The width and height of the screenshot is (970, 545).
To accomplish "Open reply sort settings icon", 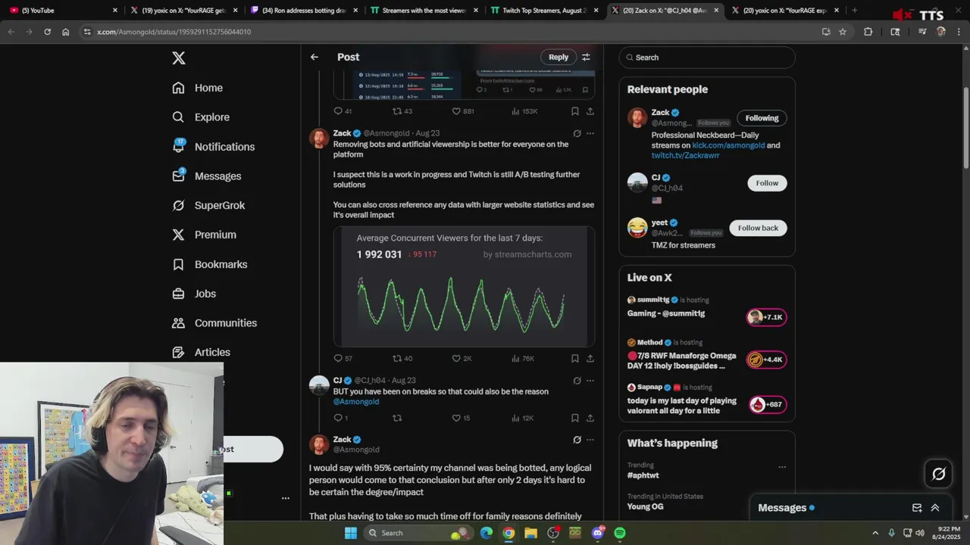I will 586,57.
